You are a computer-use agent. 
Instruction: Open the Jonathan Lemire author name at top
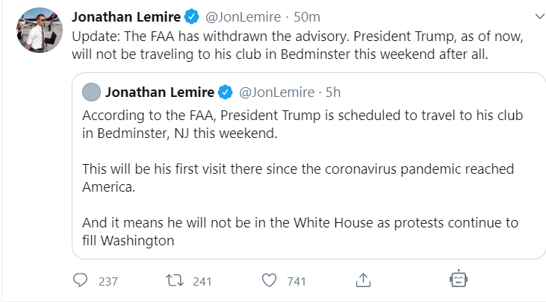pos(126,17)
